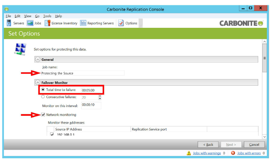Open the Reporting Servers icon

coord(83,23)
